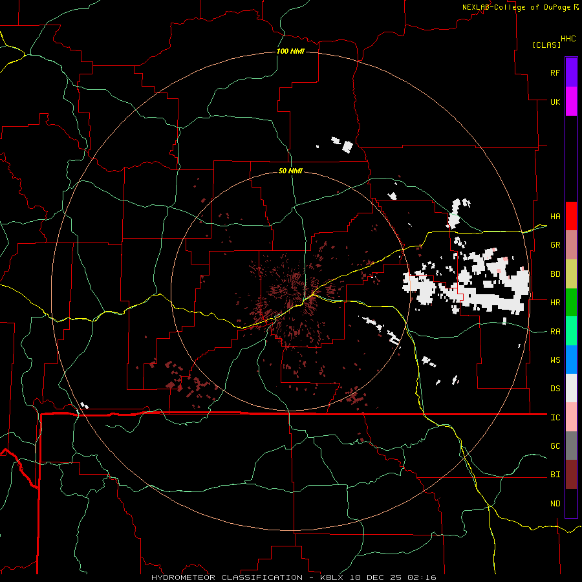Pick the RA mint-green legend block
Viewport: 582px width, 582px height.
pos(571,331)
